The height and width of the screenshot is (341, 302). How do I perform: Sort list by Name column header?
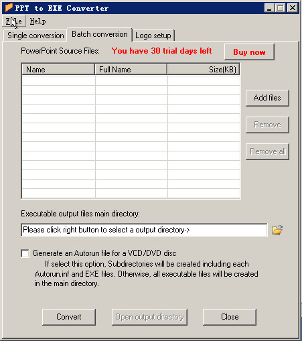(58, 70)
